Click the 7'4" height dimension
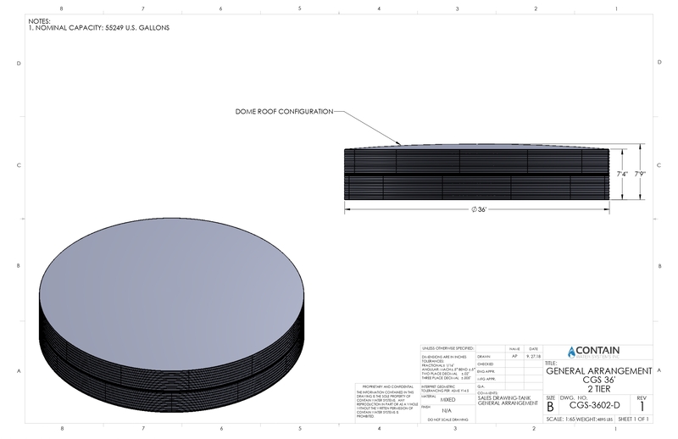This screenshot has height=439, width=678. pos(622,174)
